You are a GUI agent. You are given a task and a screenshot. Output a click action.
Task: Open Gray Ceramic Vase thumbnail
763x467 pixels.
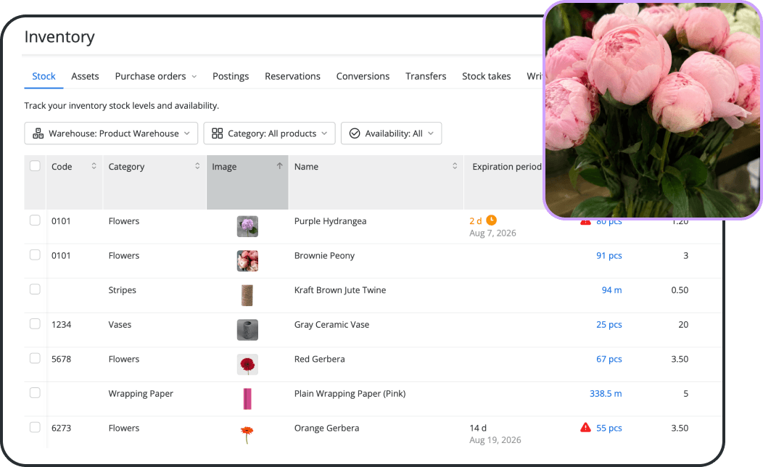tap(247, 330)
